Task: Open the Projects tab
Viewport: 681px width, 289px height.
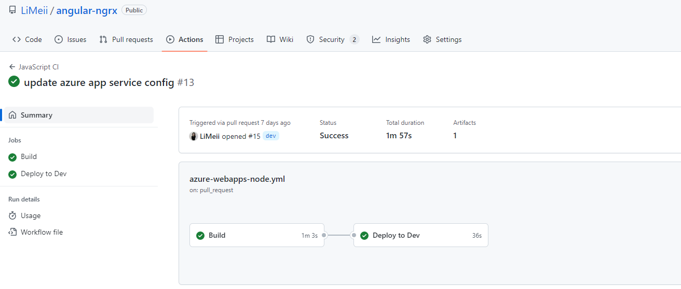Action: point(235,39)
